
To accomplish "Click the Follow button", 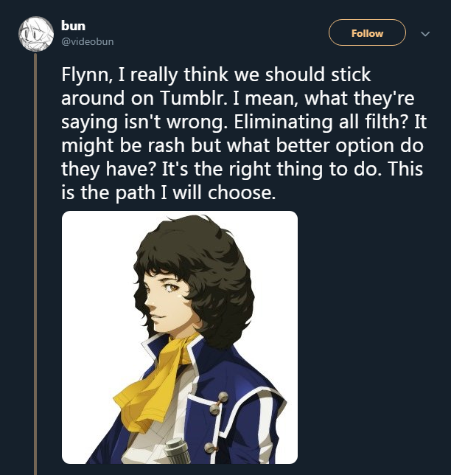I will (367, 33).
